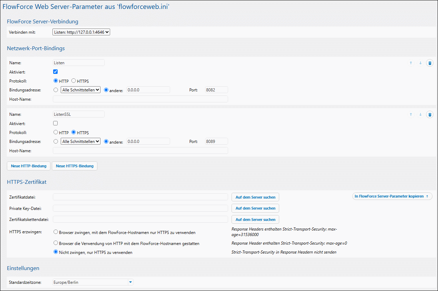The width and height of the screenshot is (438, 291).
Task: Delete the Listen binding with trash icon
Action: 429,63
